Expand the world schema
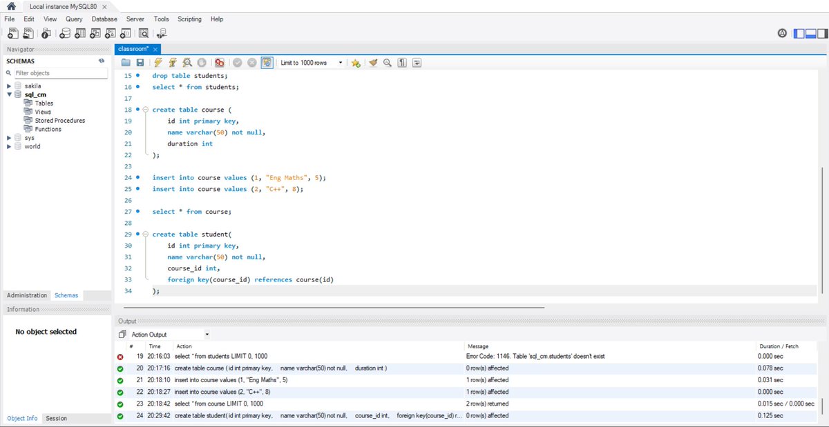The width and height of the screenshot is (829, 427). pyautogui.click(x=9, y=146)
